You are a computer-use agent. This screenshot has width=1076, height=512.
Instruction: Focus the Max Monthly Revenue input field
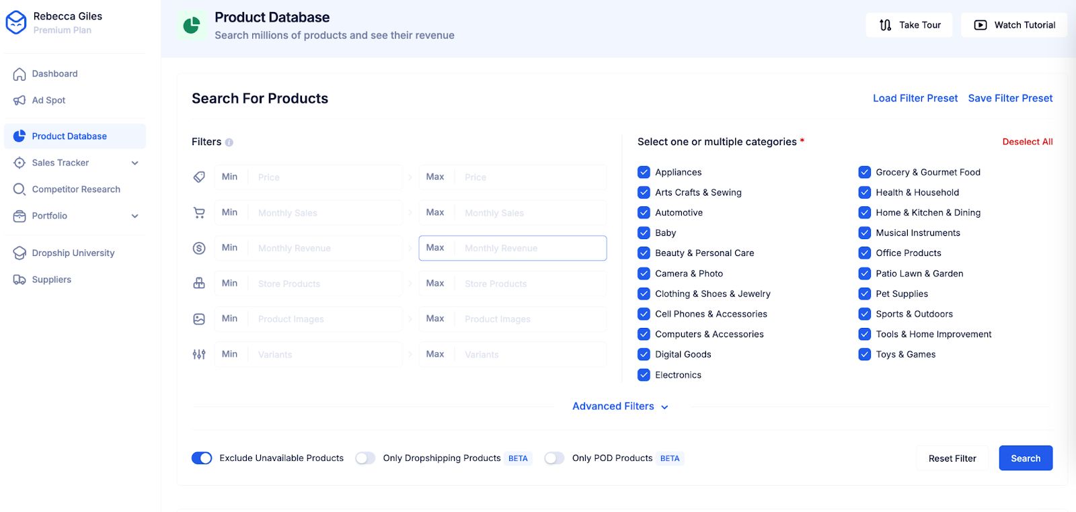click(x=531, y=248)
